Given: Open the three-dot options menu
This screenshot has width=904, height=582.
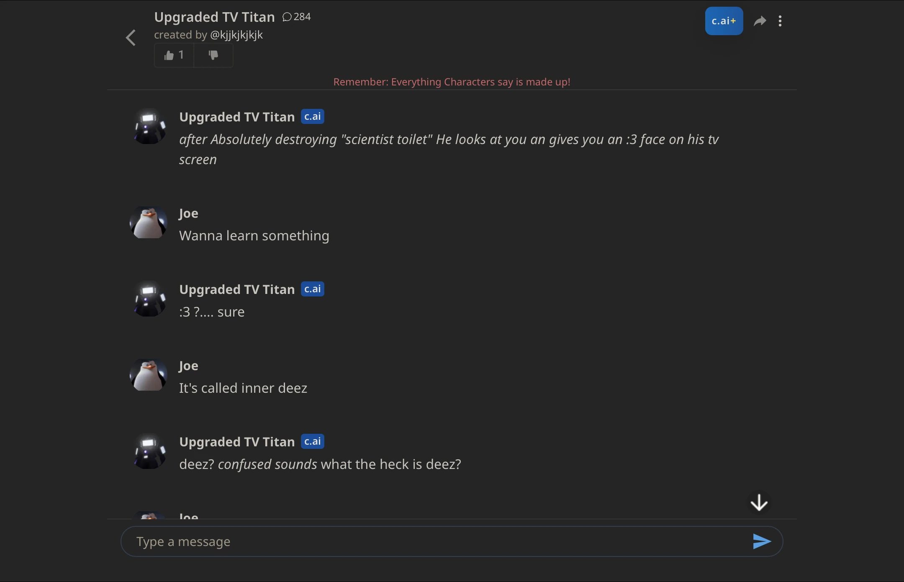Looking at the screenshot, I should click(780, 21).
